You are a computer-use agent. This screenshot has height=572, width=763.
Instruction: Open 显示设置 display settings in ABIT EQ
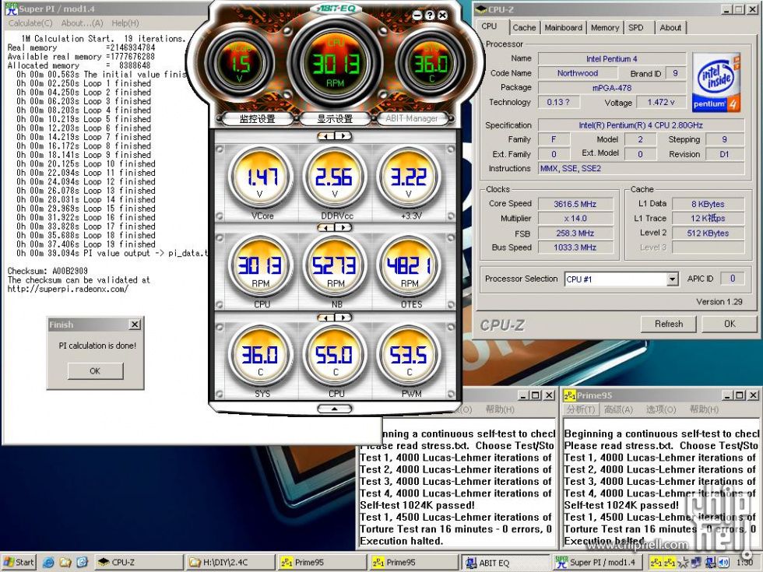coord(335,118)
